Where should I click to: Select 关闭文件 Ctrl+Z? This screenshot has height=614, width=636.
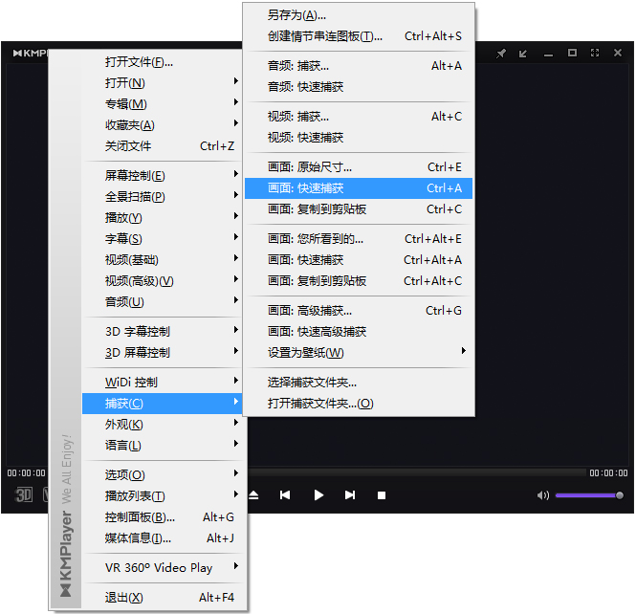point(163,146)
